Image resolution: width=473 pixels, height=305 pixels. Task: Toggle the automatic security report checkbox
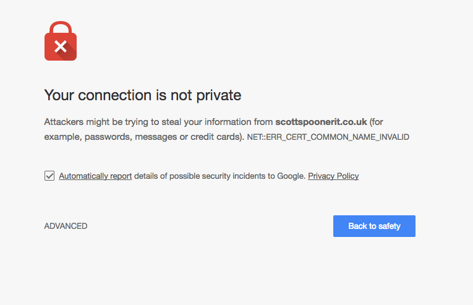click(49, 176)
